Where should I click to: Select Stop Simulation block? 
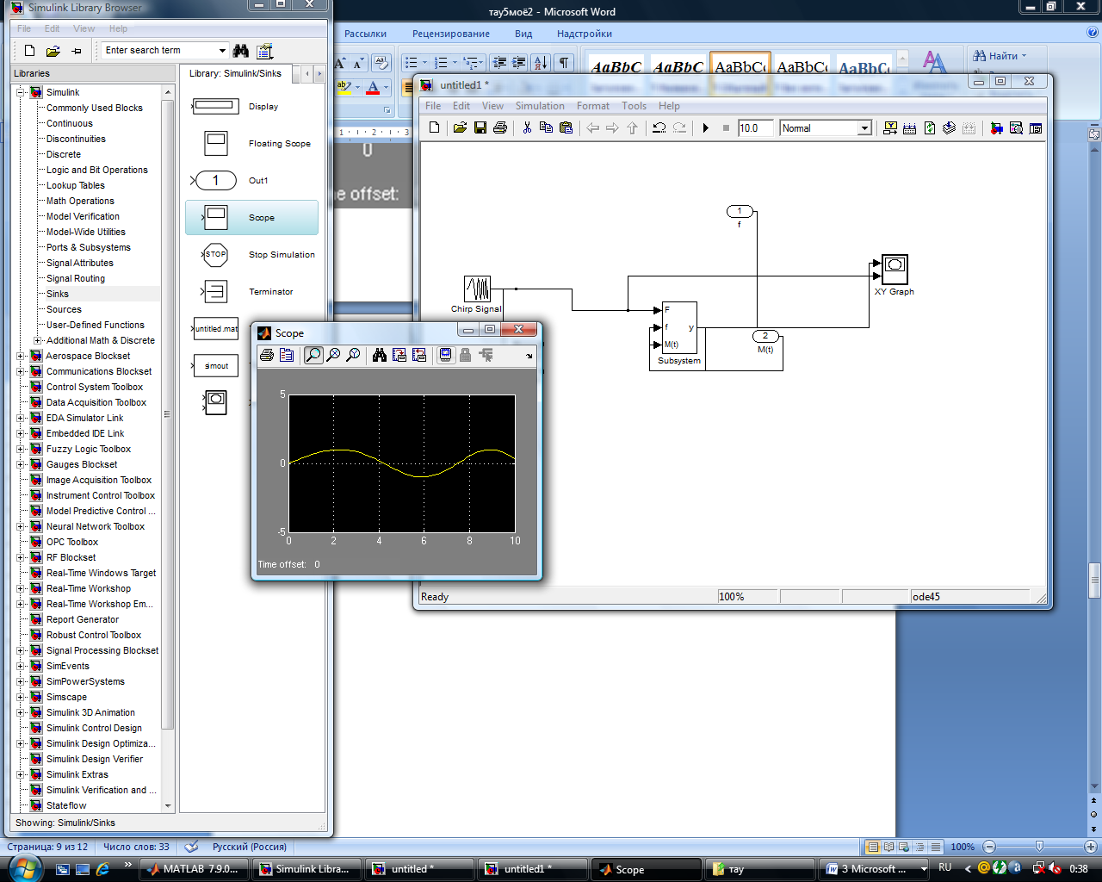[251, 255]
